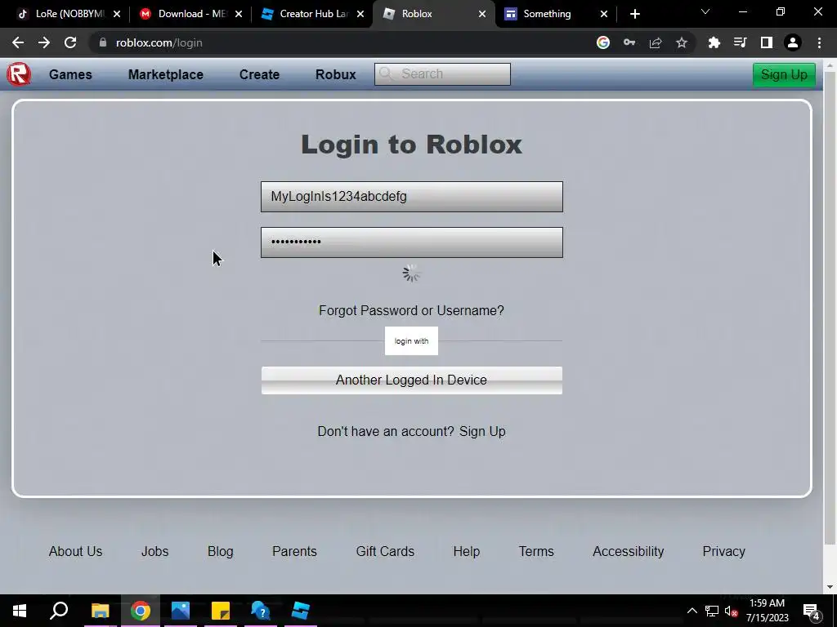Open a new tab with the plus icon

pyautogui.click(x=634, y=14)
